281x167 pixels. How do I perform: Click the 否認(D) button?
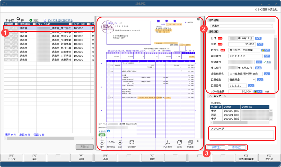(236, 147)
